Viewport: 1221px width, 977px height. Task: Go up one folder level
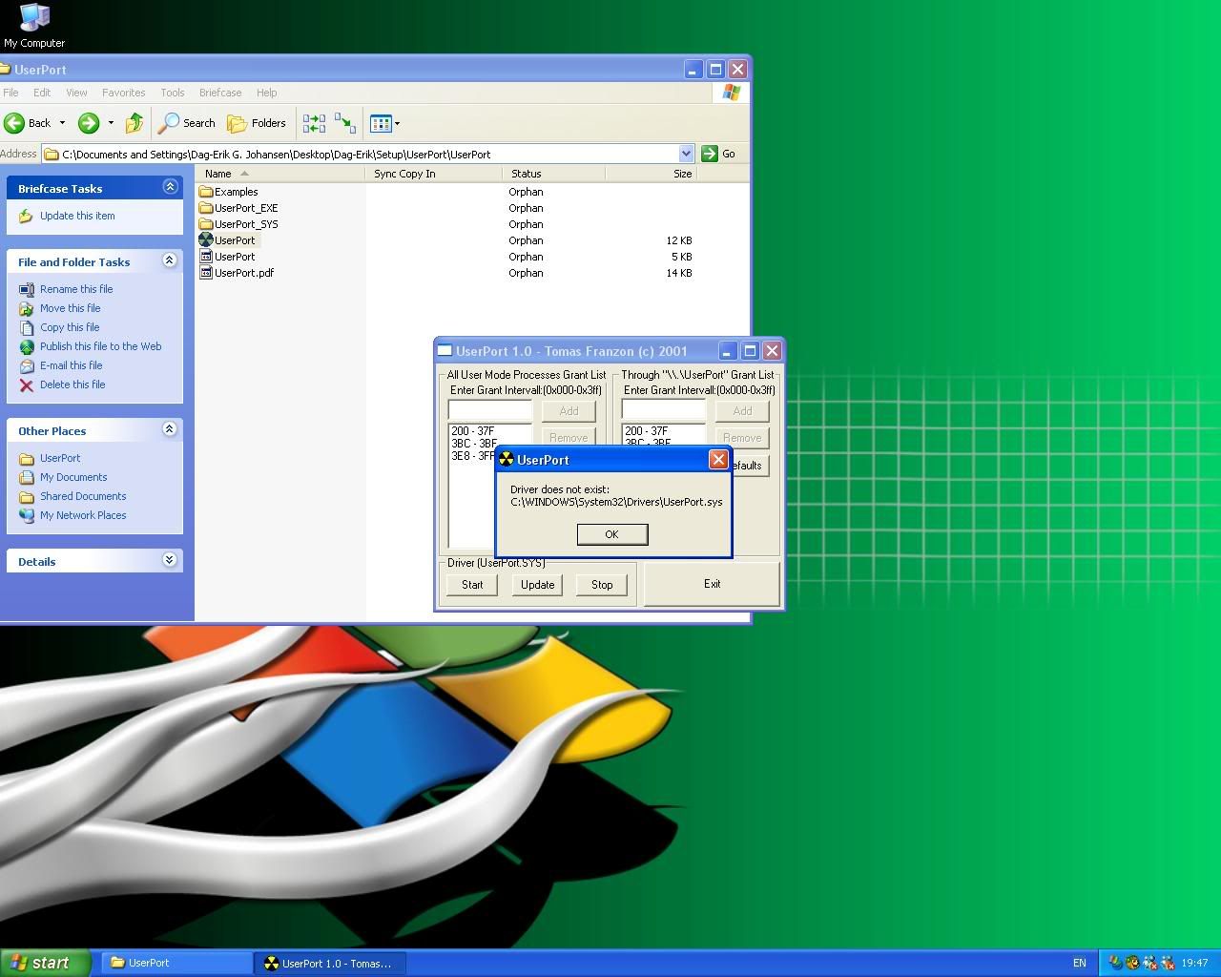coord(135,123)
